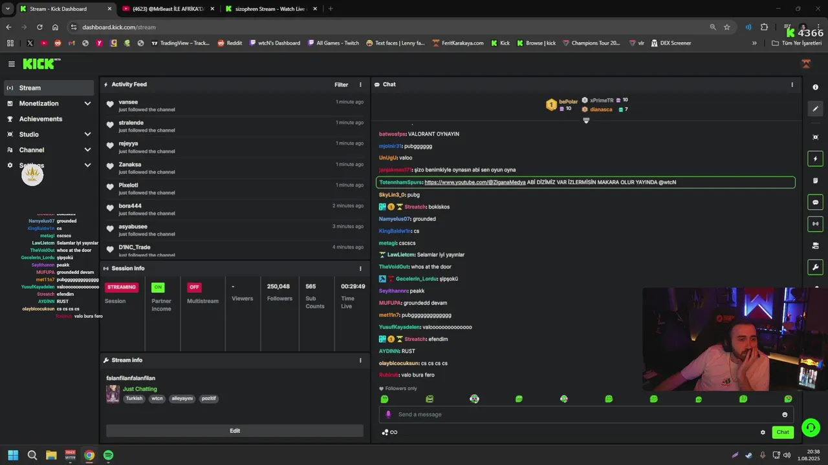828x465 pixels.
Task: Open Chat panel options menu (three dots)
Action: pos(792,85)
